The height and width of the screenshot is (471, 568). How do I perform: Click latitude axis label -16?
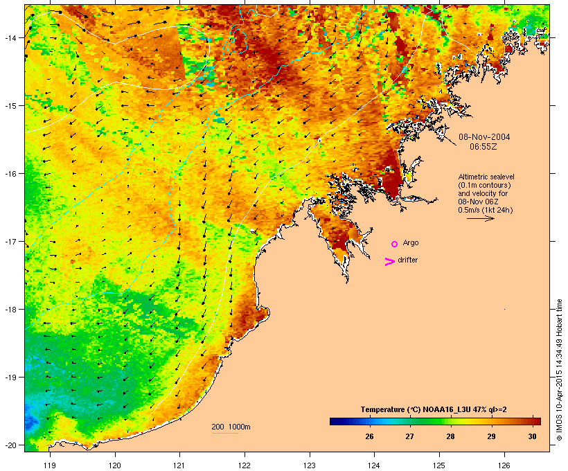(x=10, y=174)
